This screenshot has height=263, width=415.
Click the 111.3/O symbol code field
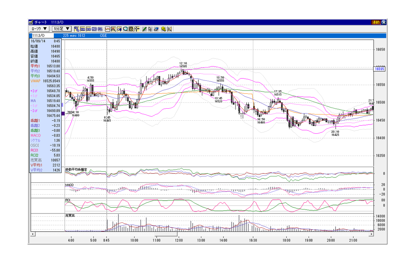point(41,36)
